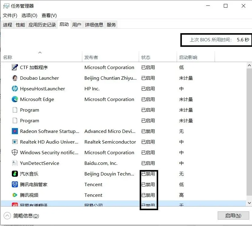Sort by the 启动影响 column header

tap(196, 57)
